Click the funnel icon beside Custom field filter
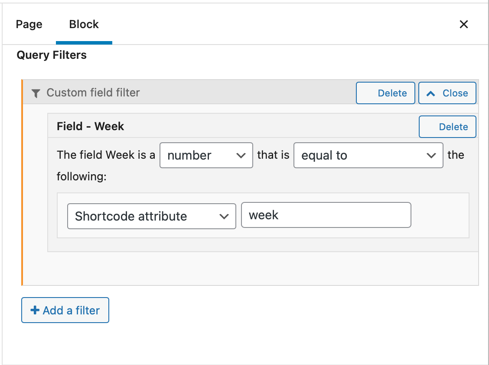489x365 pixels. pyautogui.click(x=36, y=93)
